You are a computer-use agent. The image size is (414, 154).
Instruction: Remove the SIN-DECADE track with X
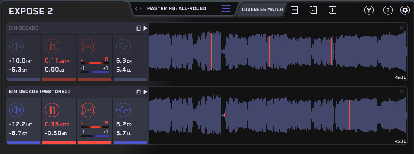click(402, 28)
